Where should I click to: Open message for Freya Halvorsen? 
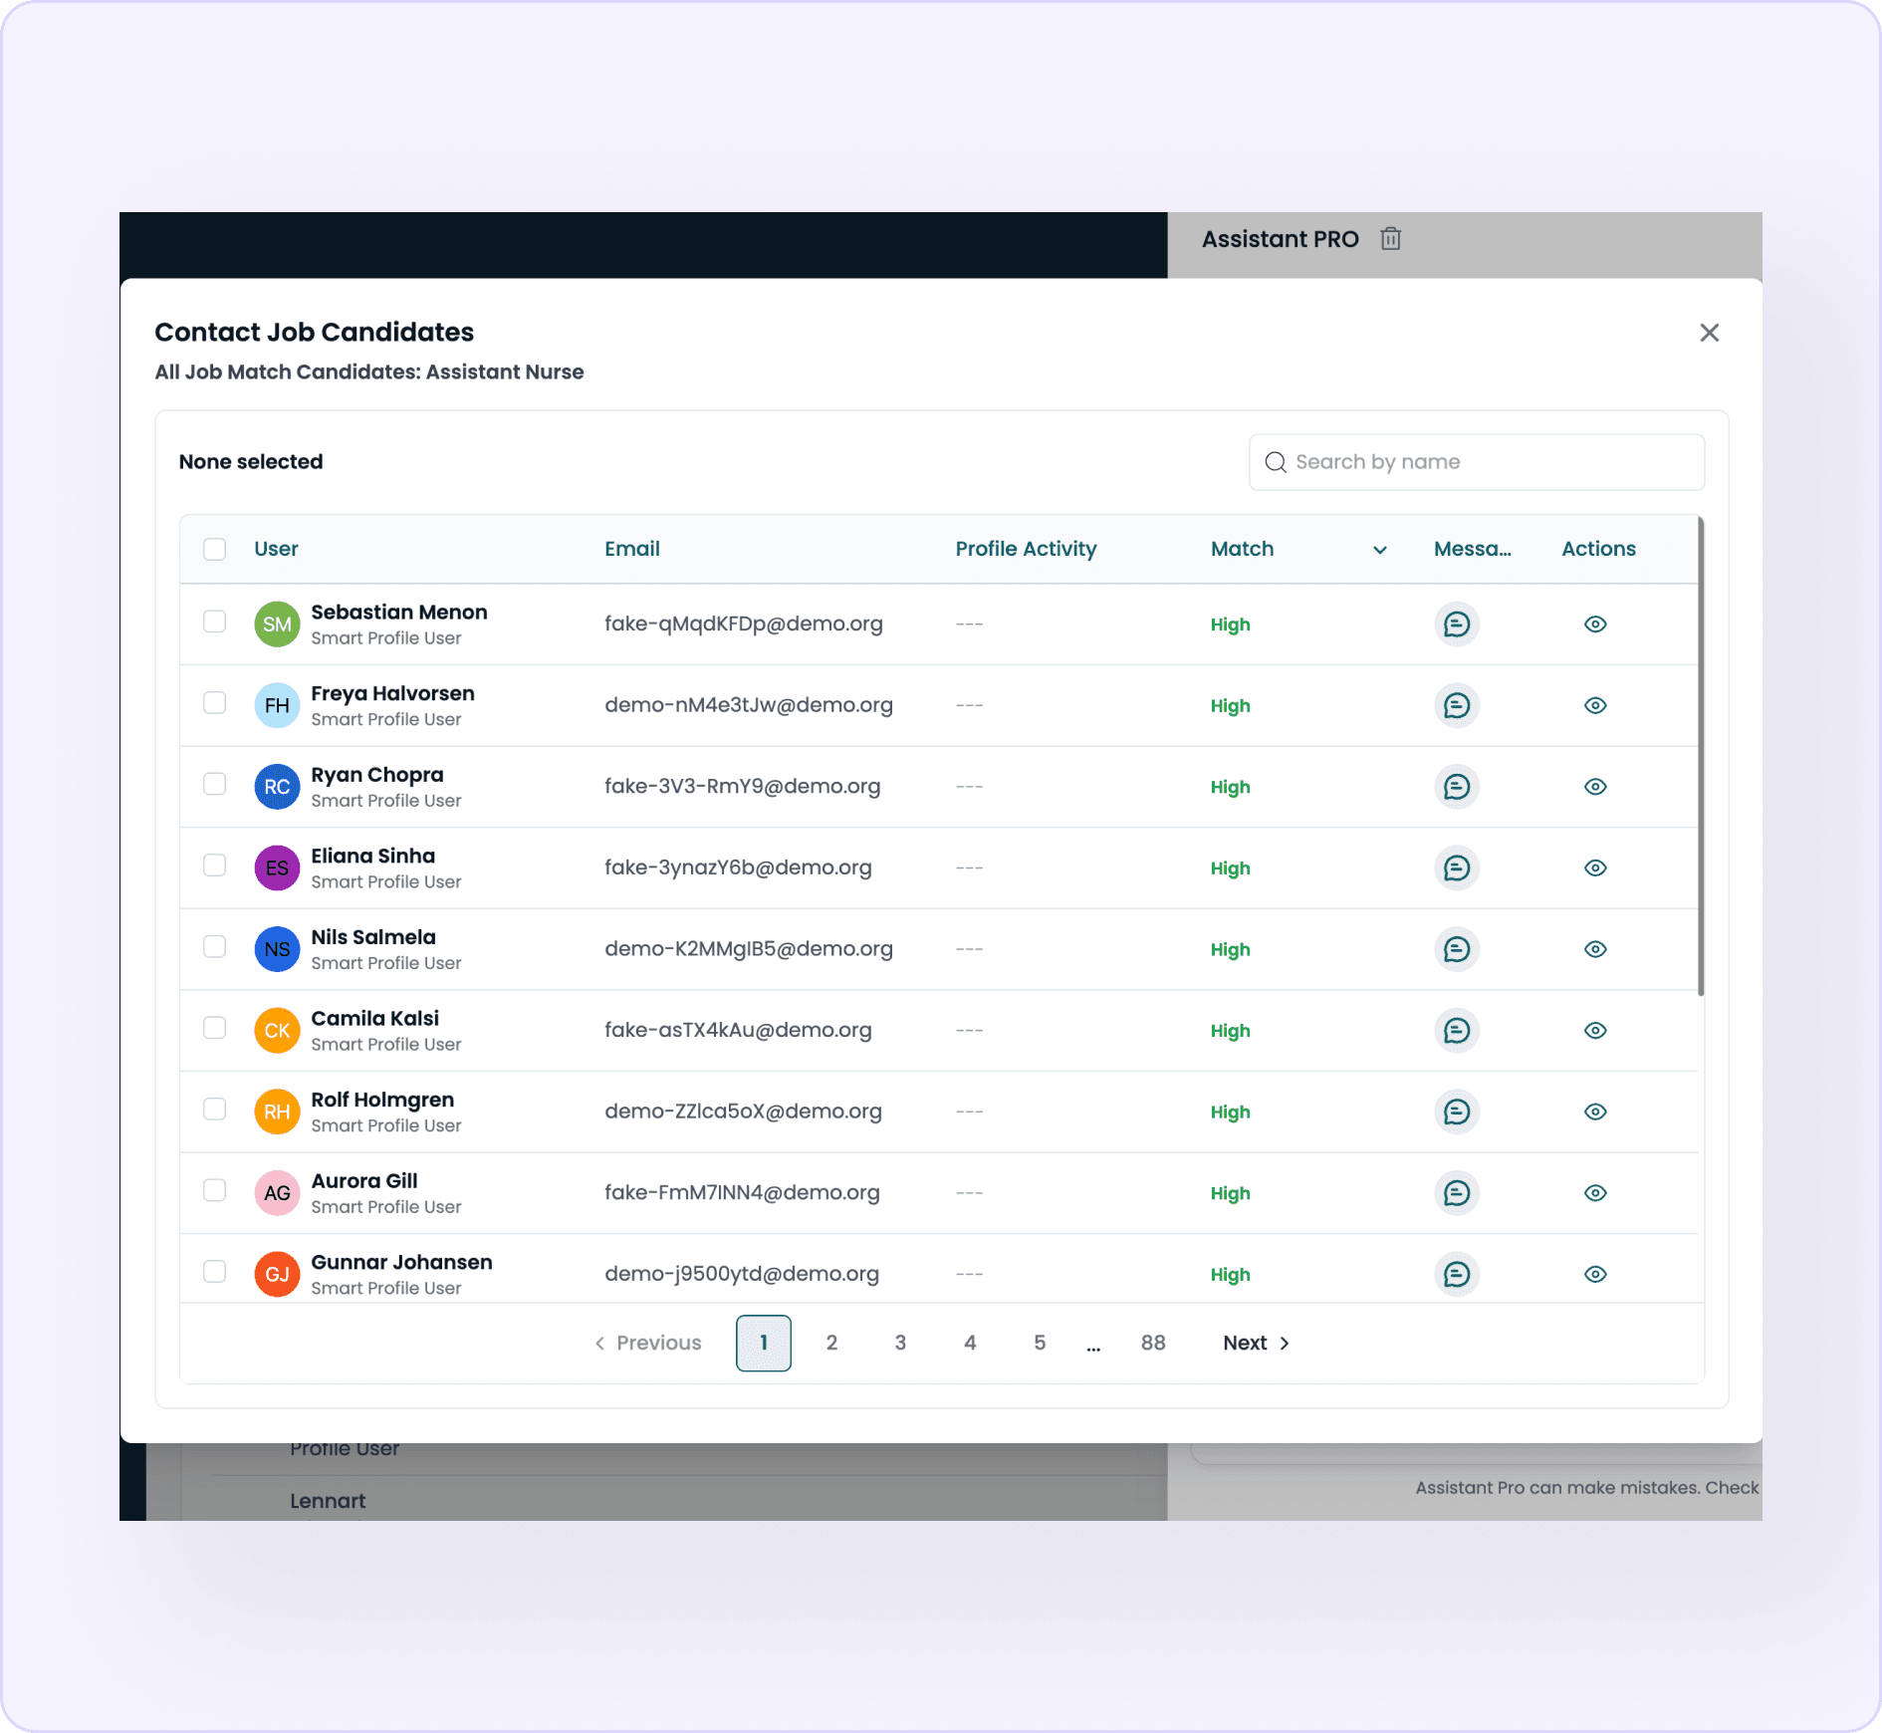[1457, 705]
